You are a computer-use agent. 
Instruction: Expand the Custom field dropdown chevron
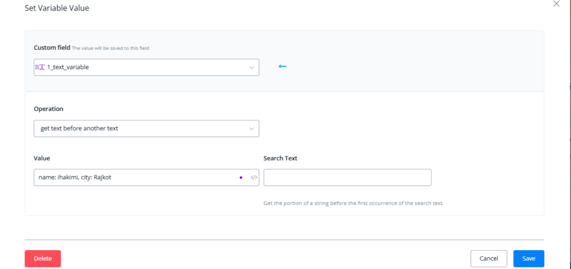(x=251, y=67)
